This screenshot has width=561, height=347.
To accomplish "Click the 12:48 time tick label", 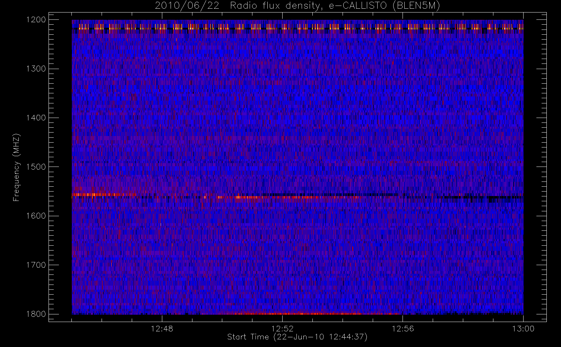I will pyautogui.click(x=162, y=329).
